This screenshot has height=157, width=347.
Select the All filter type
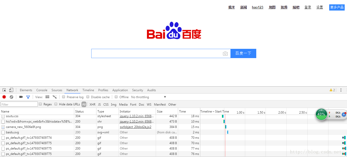pos(84,104)
